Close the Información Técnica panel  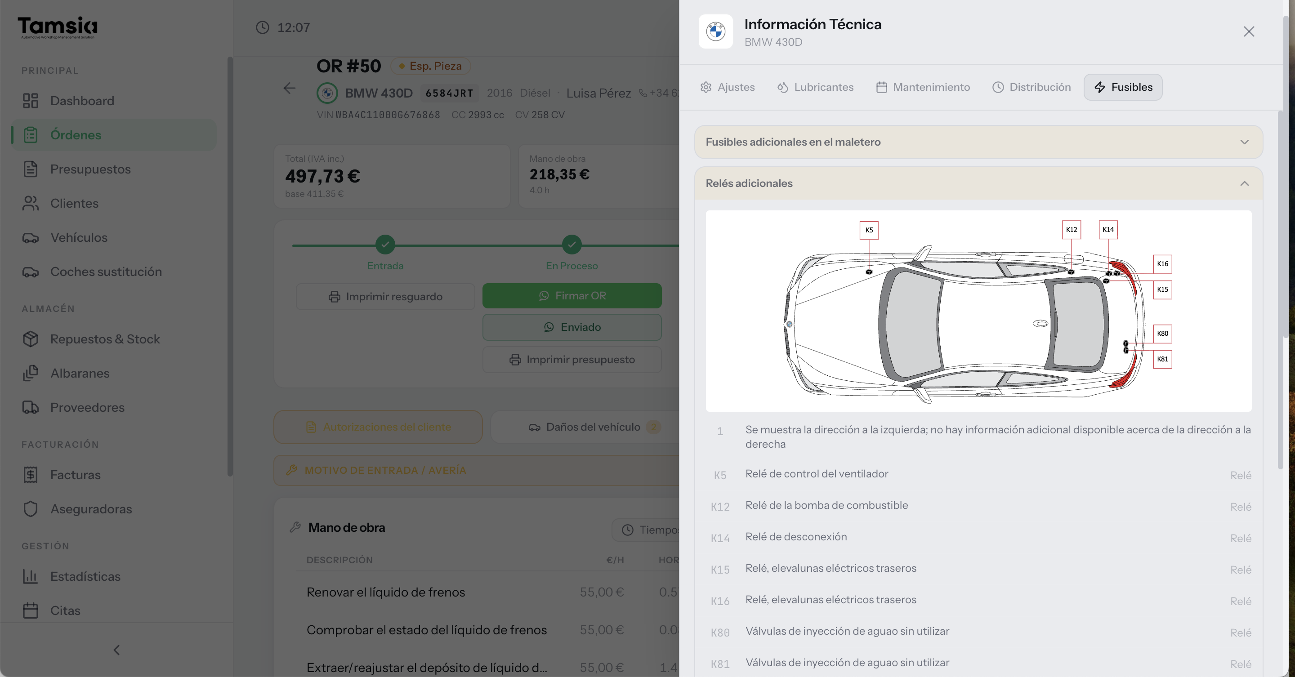(1249, 31)
